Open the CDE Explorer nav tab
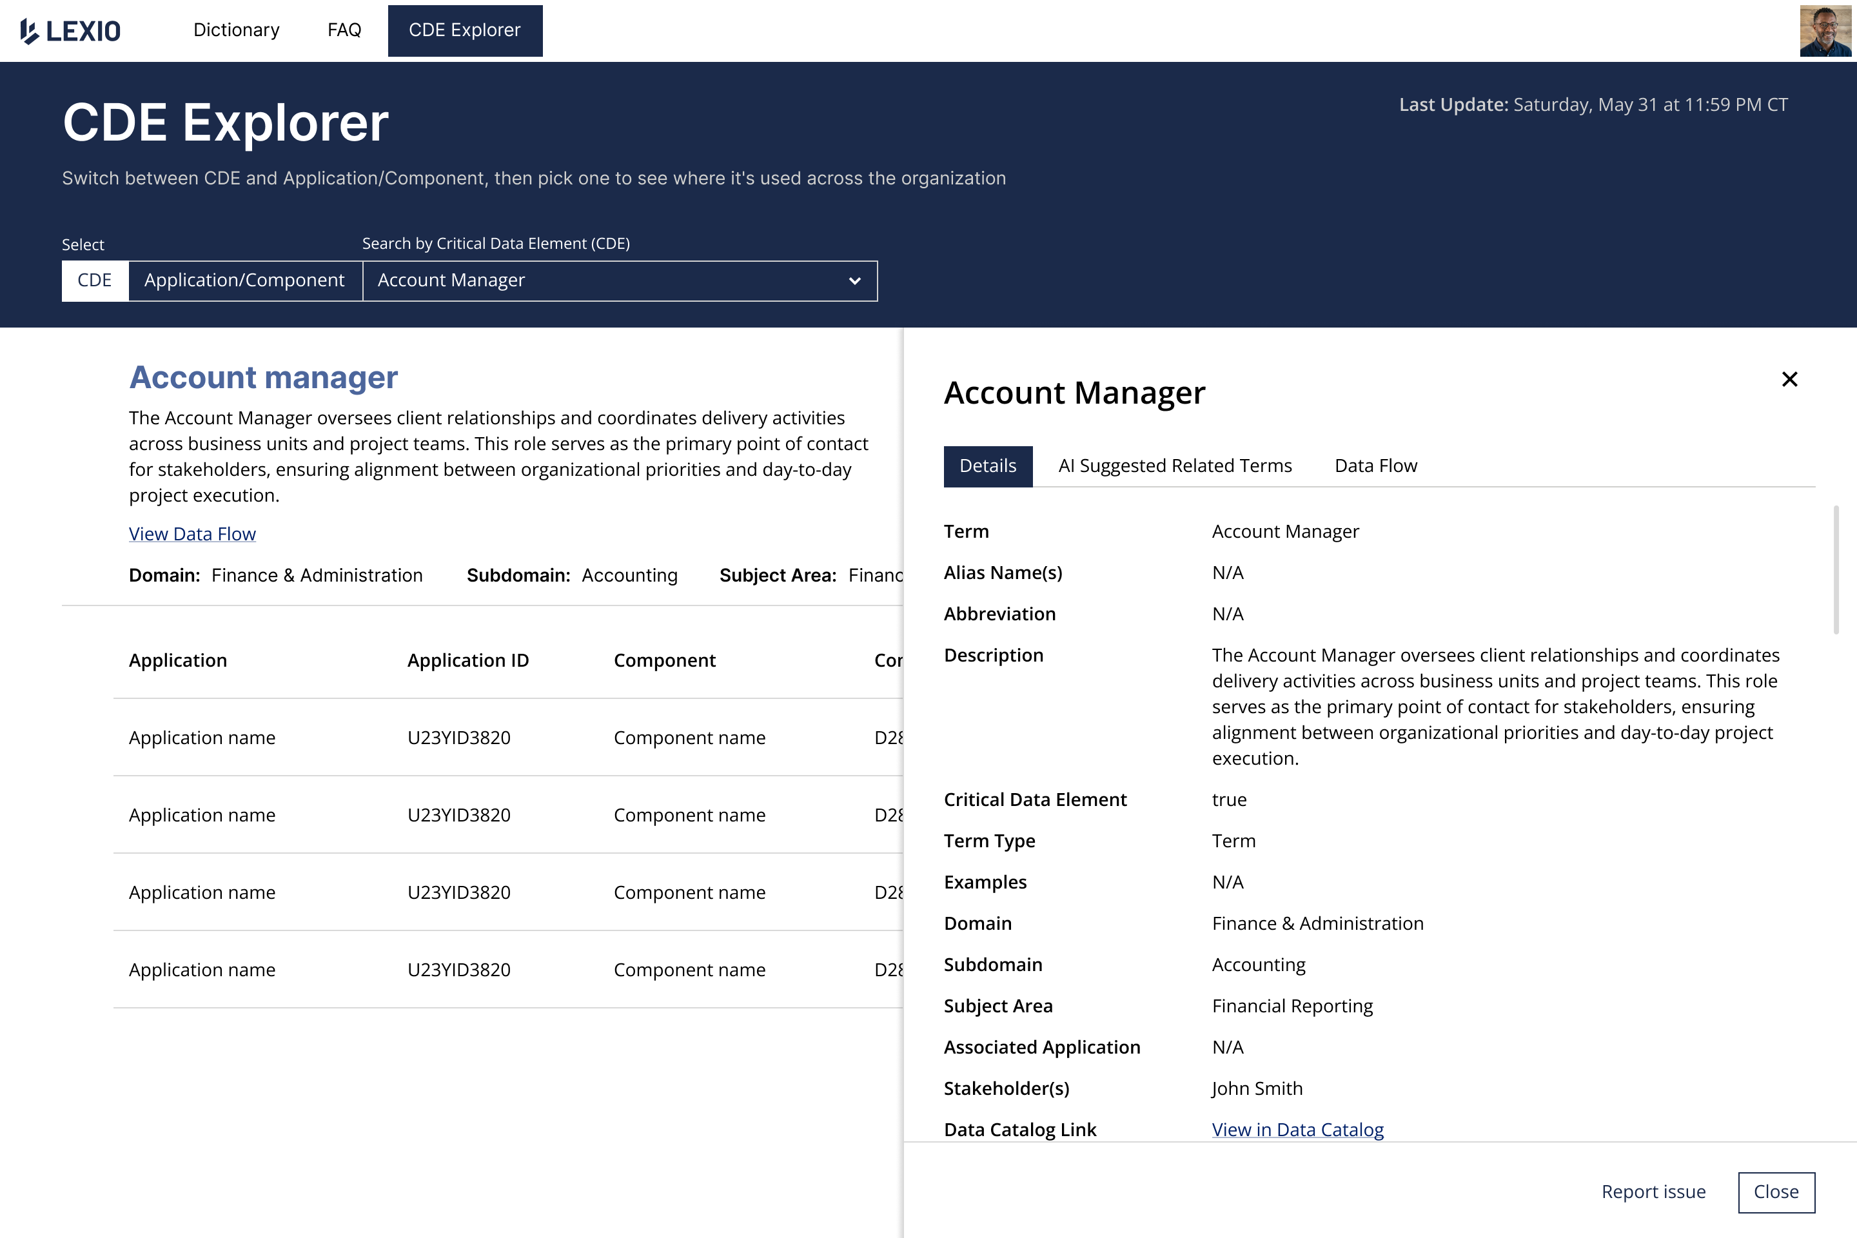The height and width of the screenshot is (1238, 1857). tap(465, 31)
